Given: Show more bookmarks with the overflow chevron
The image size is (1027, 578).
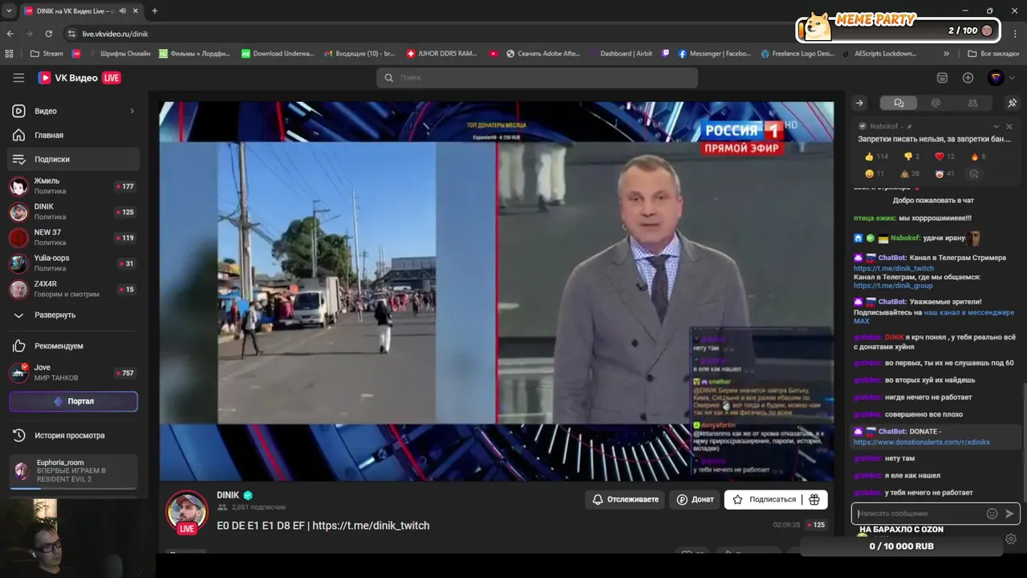Looking at the screenshot, I should pyautogui.click(x=946, y=54).
